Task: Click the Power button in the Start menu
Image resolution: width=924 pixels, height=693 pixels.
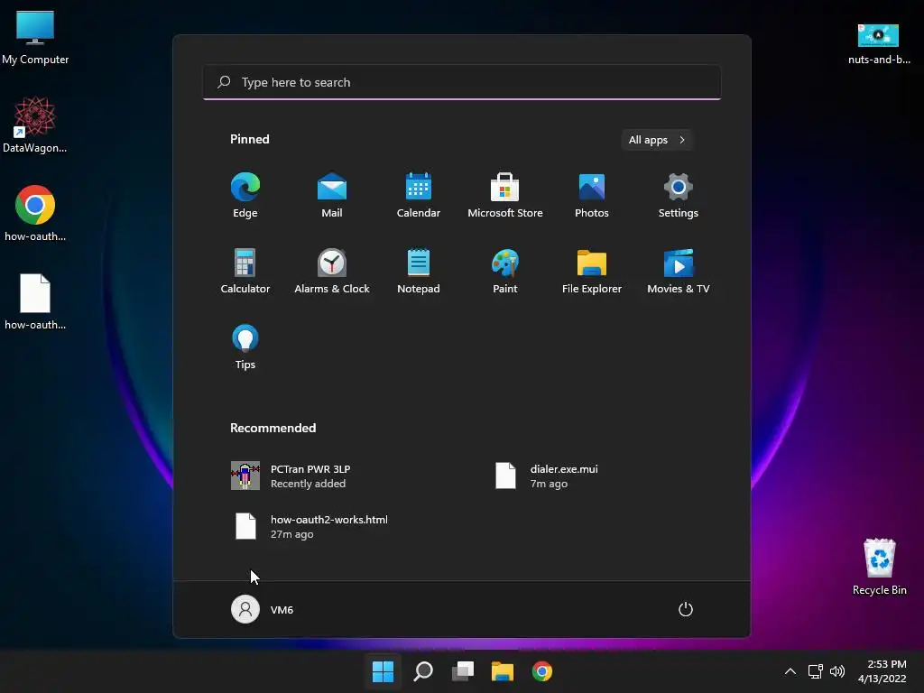Action: 686,609
